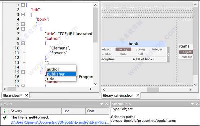Collapse the book node side arrow
The height and width of the screenshot is (126, 200).
[x=168, y=54]
